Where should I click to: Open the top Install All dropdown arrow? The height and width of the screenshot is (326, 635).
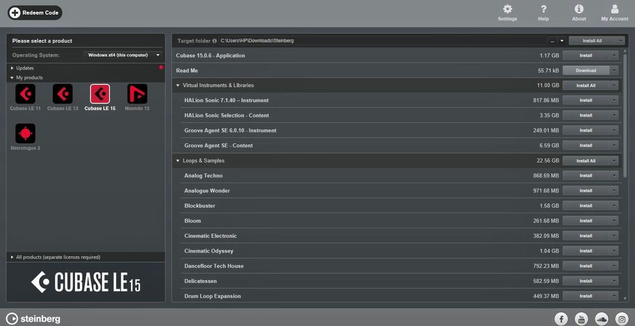[x=621, y=41]
